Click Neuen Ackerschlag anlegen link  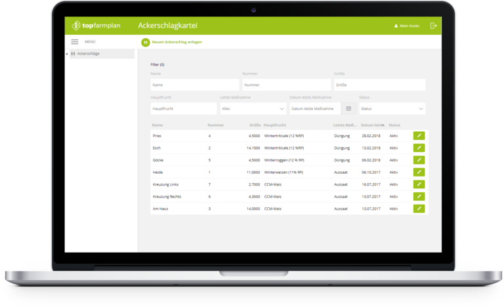[x=177, y=42]
